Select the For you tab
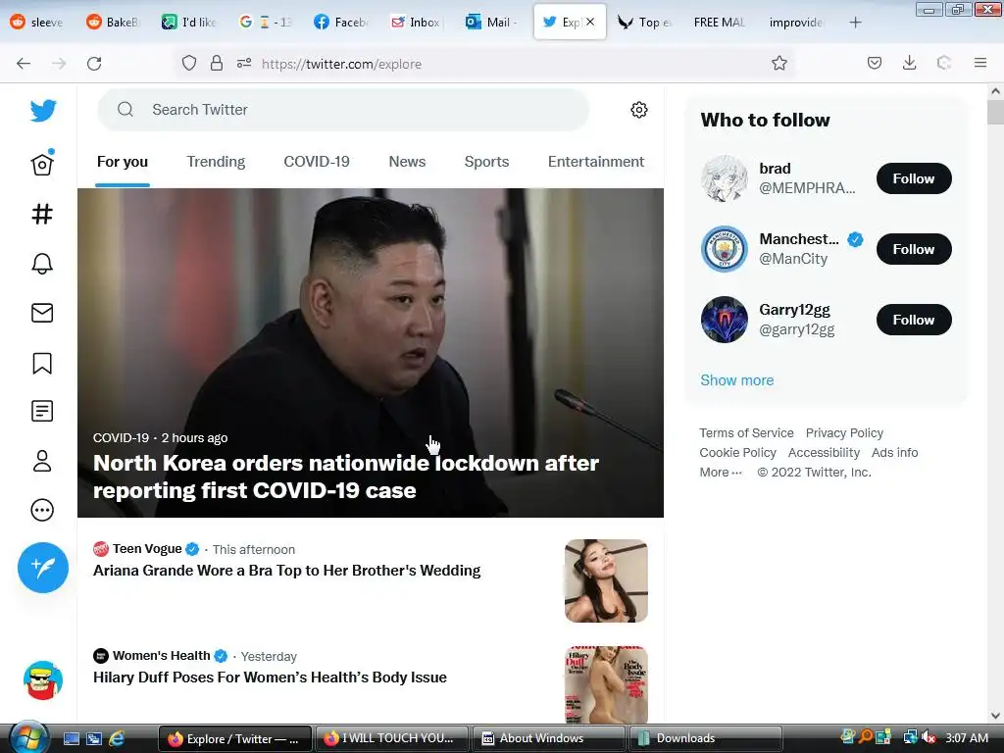The height and width of the screenshot is (753, 1004). [x=123, y=162]
